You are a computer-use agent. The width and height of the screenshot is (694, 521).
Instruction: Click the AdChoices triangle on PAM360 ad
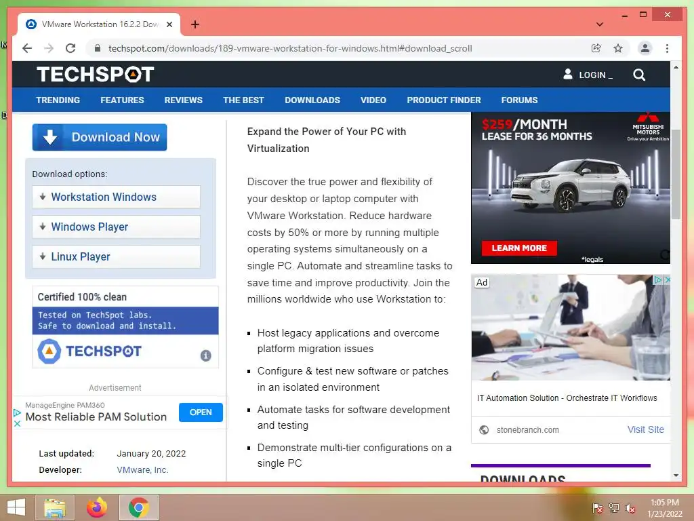(x=17, y=412)
